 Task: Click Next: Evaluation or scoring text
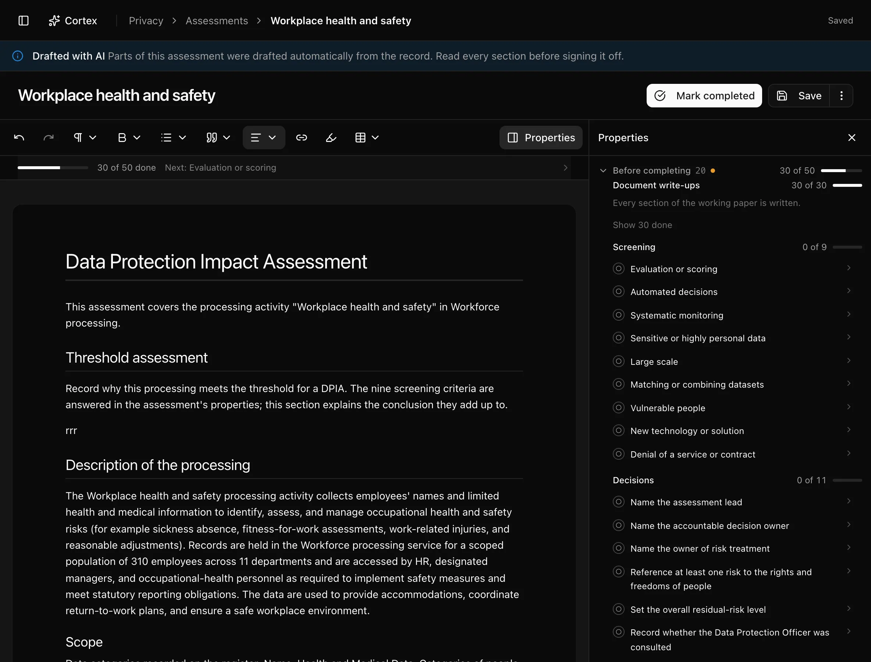click(x=221, y=168)
